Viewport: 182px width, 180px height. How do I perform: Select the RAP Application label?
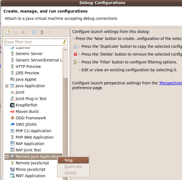pos(30,144)
